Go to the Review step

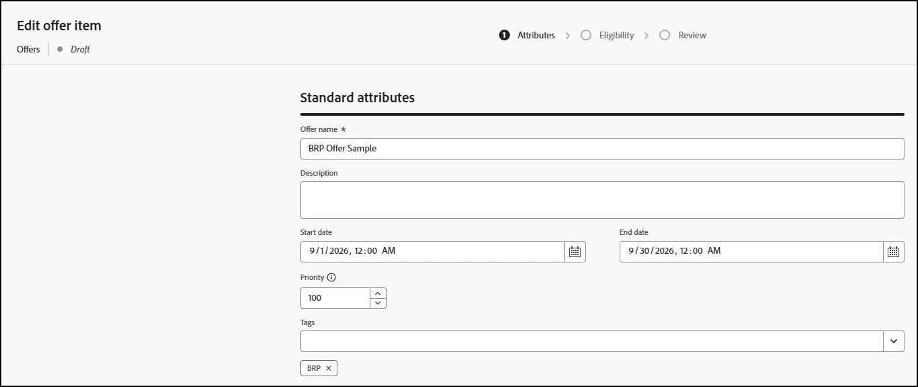tap(683, 35)
